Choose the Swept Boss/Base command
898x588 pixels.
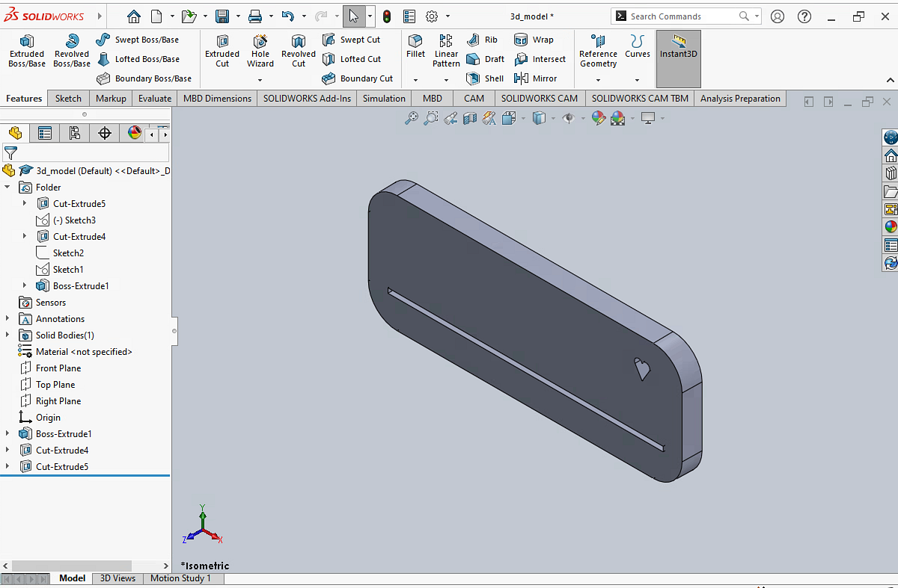click(x=138, y=40)
